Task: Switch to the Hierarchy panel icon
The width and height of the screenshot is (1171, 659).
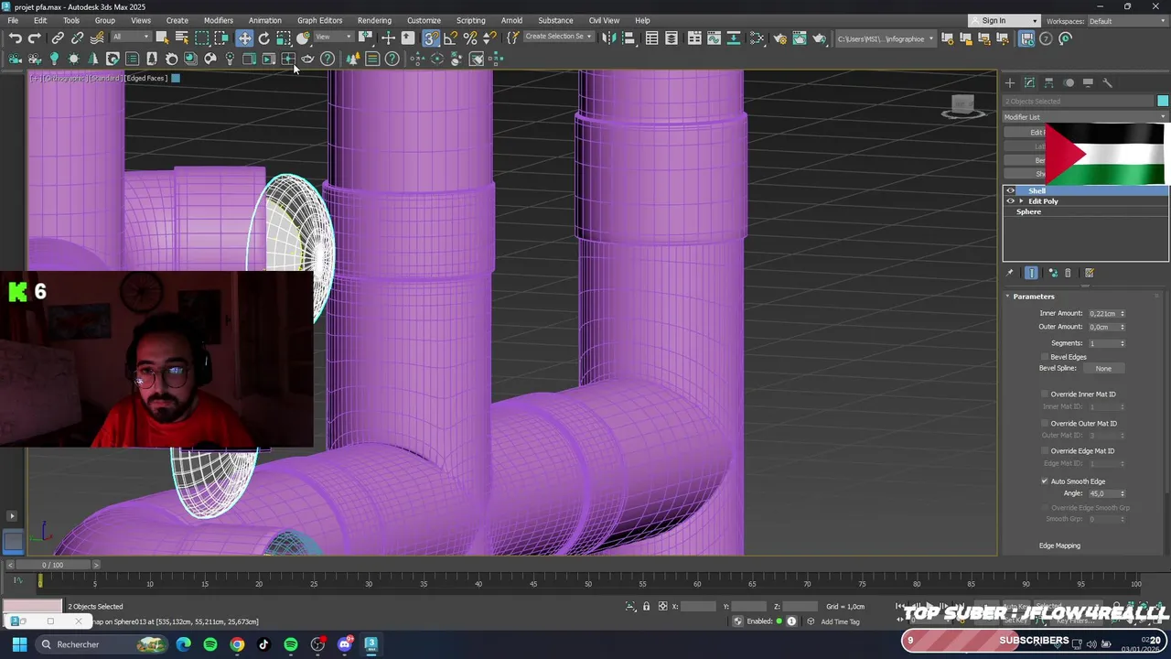Action: click(1049, 83)
